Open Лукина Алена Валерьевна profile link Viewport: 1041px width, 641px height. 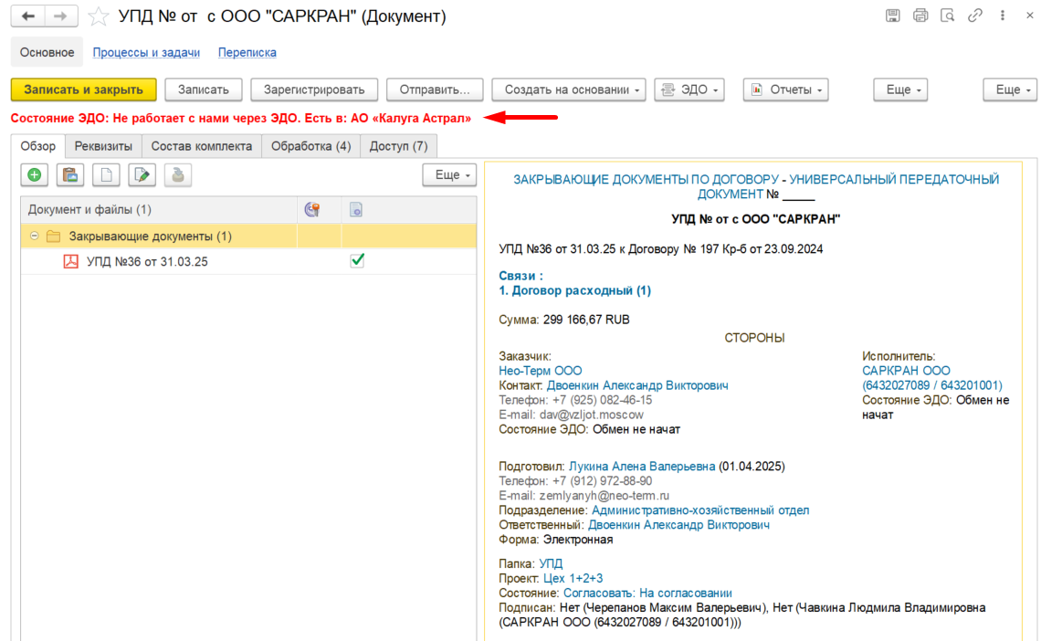pos(642,467)
